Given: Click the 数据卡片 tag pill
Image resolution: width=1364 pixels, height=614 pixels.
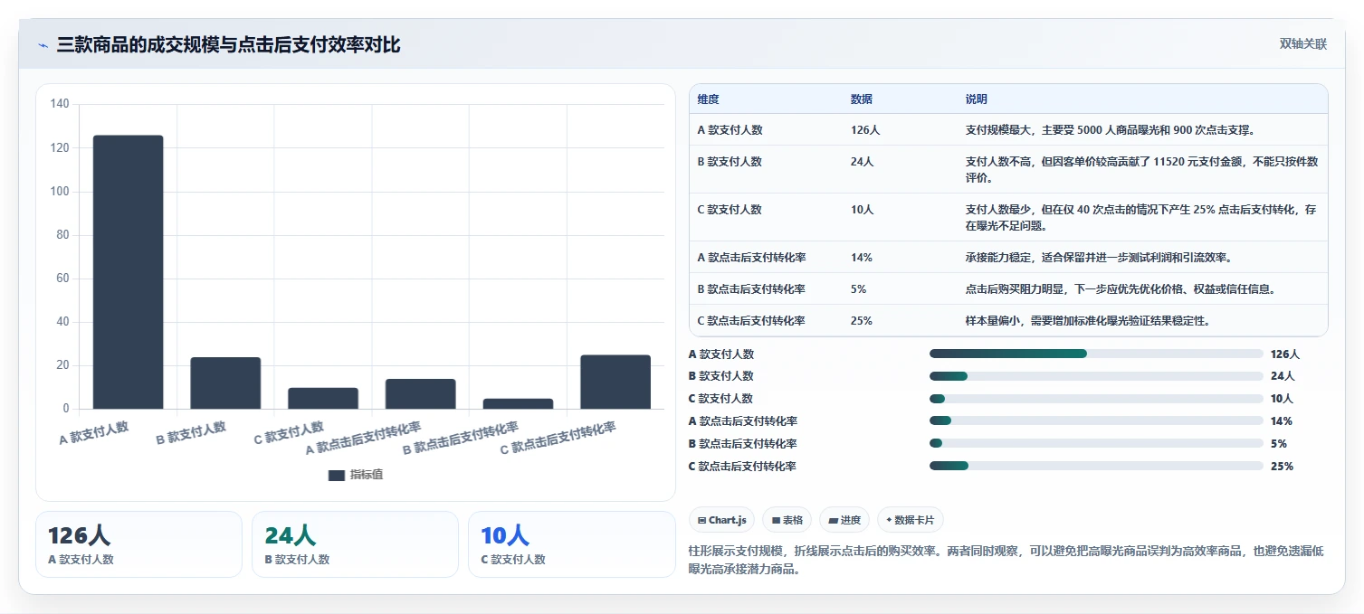Looking at the screenshot, I should point(911,520).
